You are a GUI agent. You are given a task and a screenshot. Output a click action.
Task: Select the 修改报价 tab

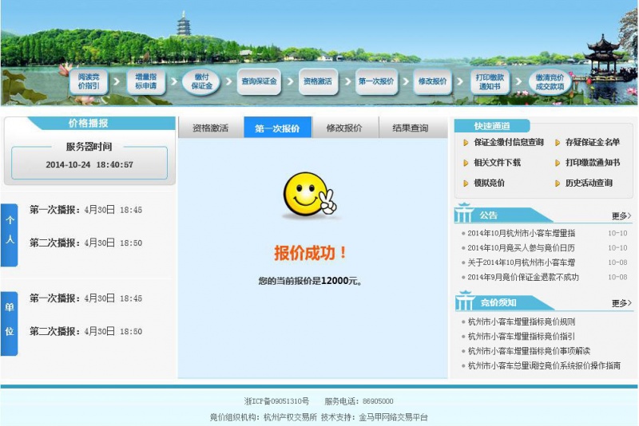(x=343, y=128)
